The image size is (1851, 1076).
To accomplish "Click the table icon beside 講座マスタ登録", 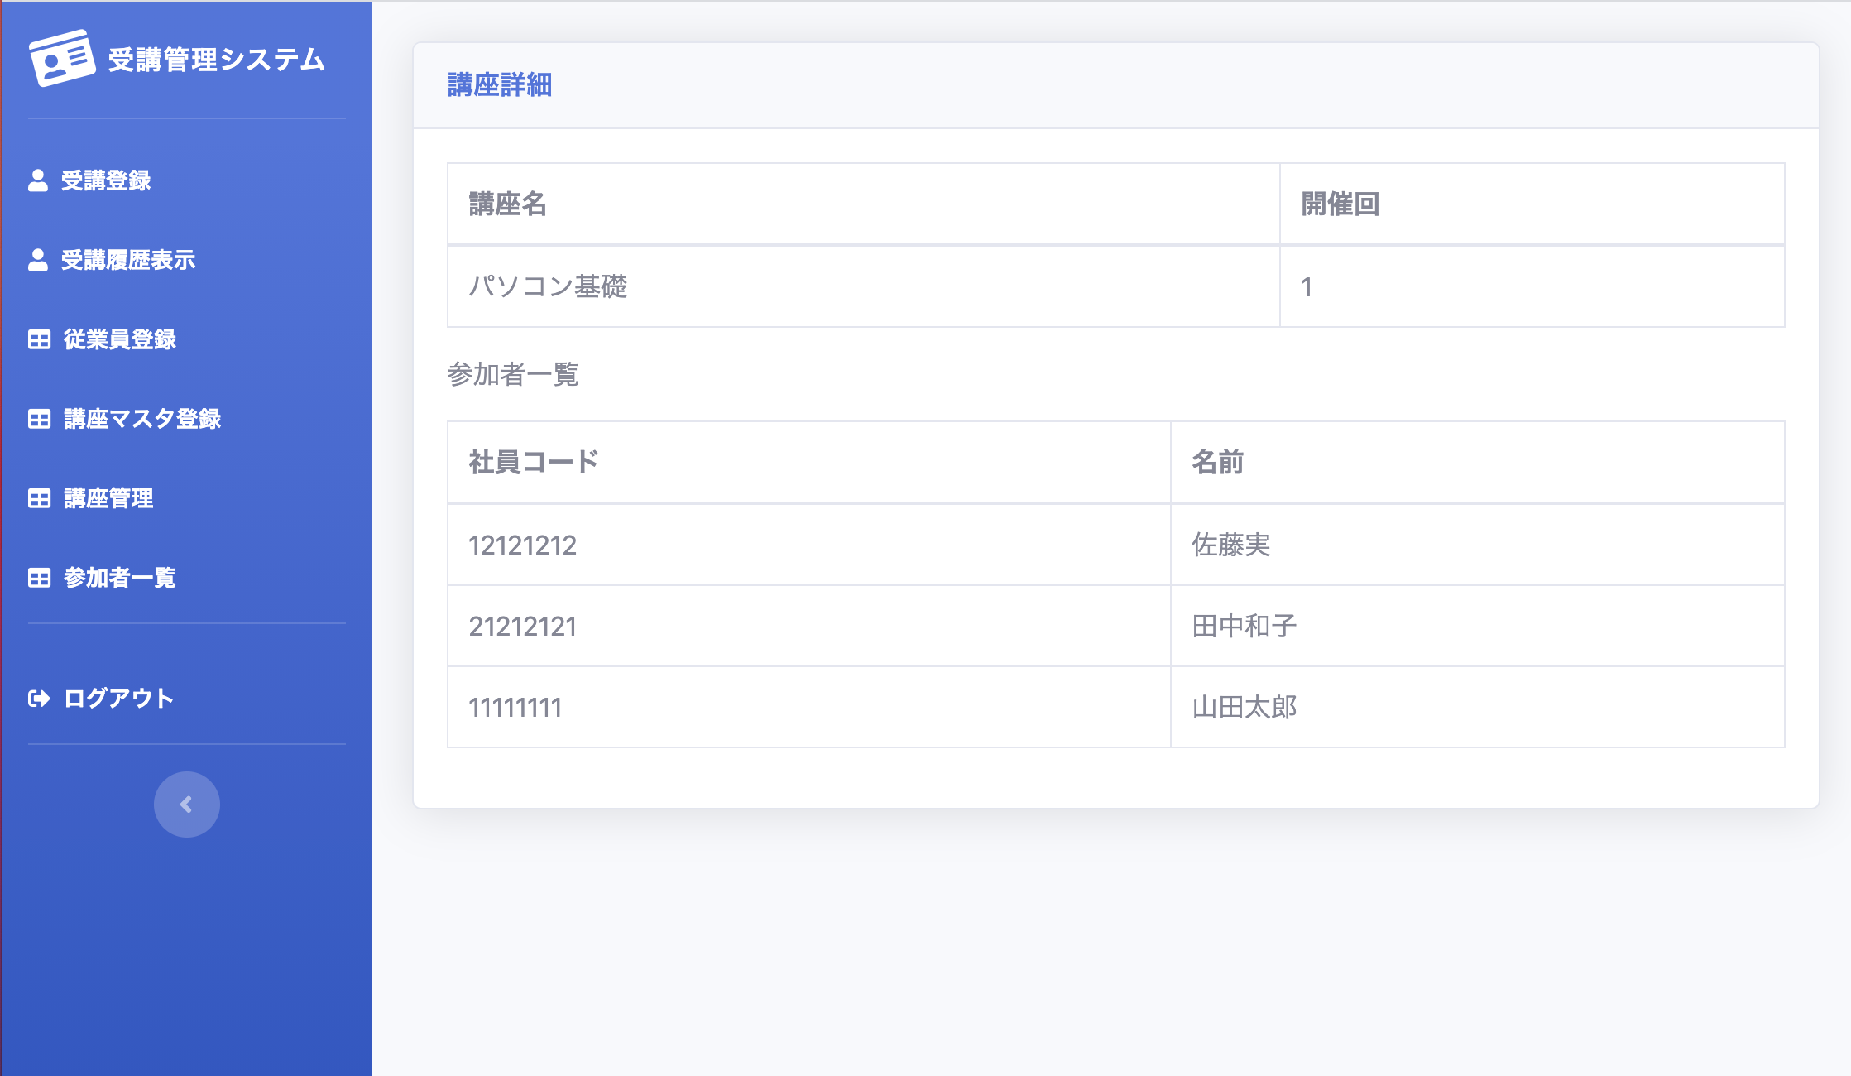I will (x=39, y=419).
